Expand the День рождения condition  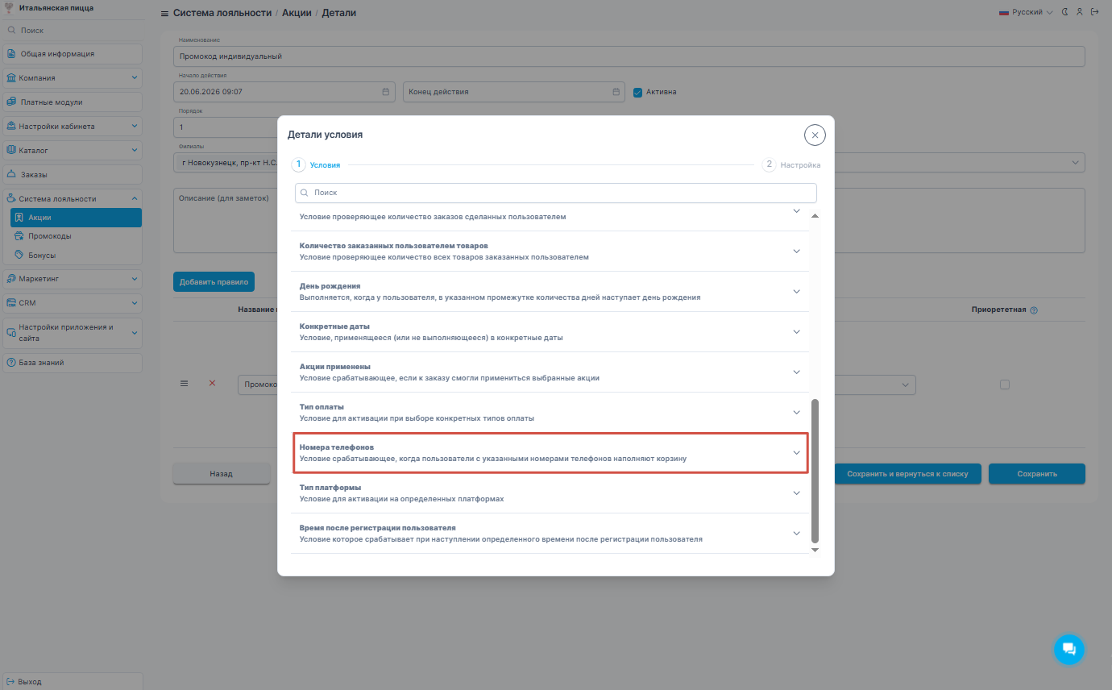click(x=796, y=292)
